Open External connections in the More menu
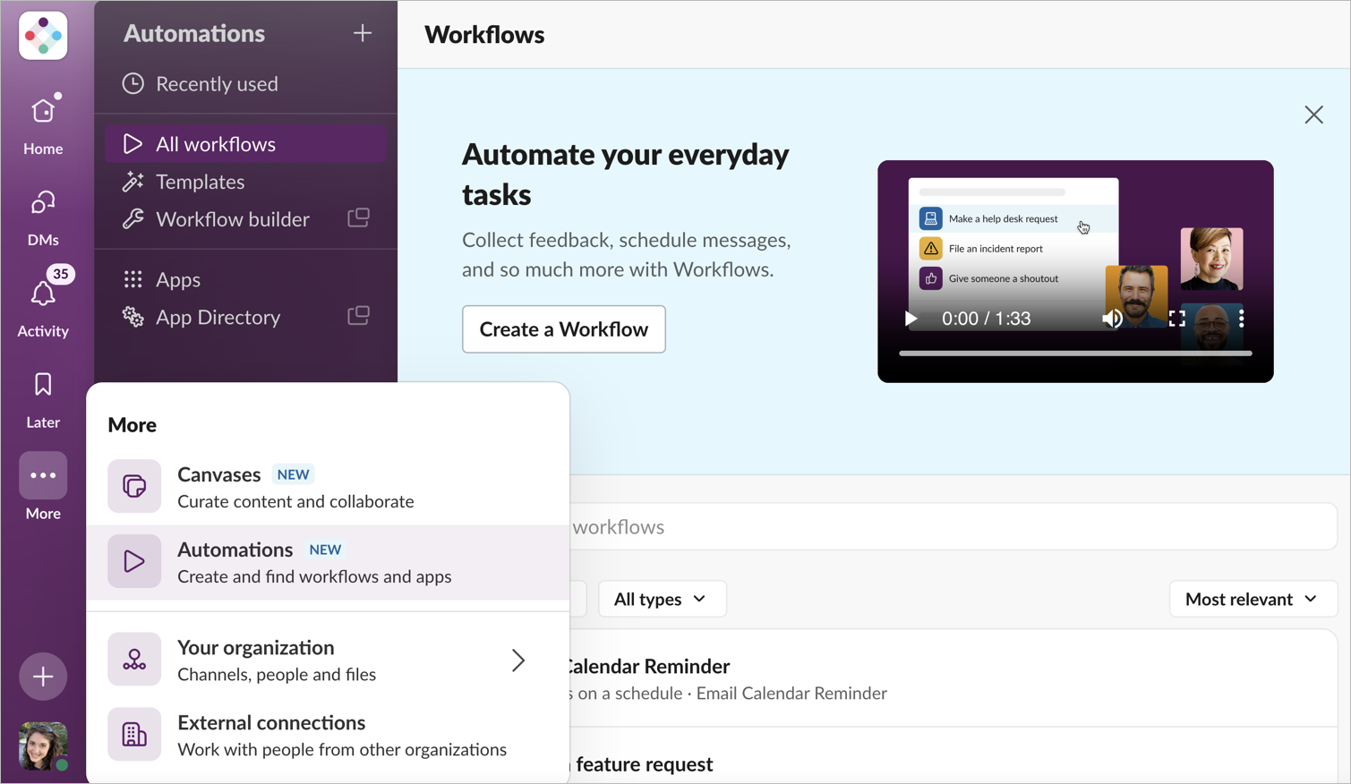Screen dimensions: 1351x784 328,735
